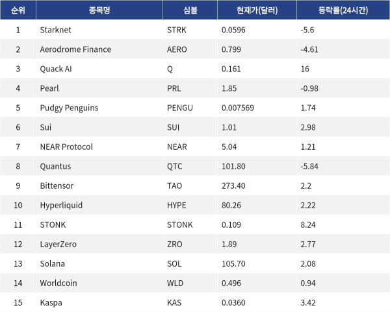Screen dimensions: 390x312
Task: Click the WLD symbol cell
Action: [175, 283]
